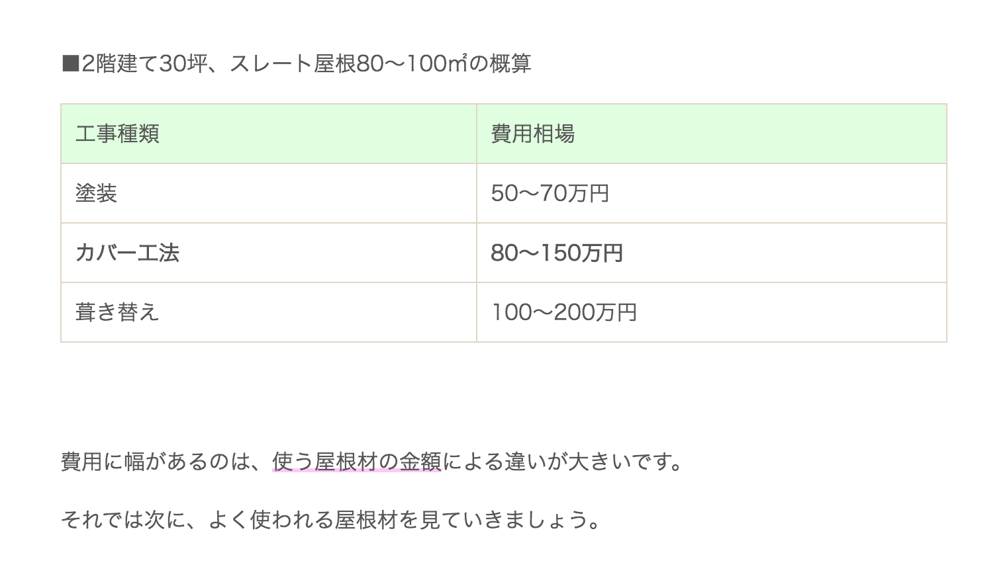Image resolution: width=1007 pixels, height=588 pixels.
Task: Click the blank area right of 100〜200万円
Action: click(x=791, y=312)
